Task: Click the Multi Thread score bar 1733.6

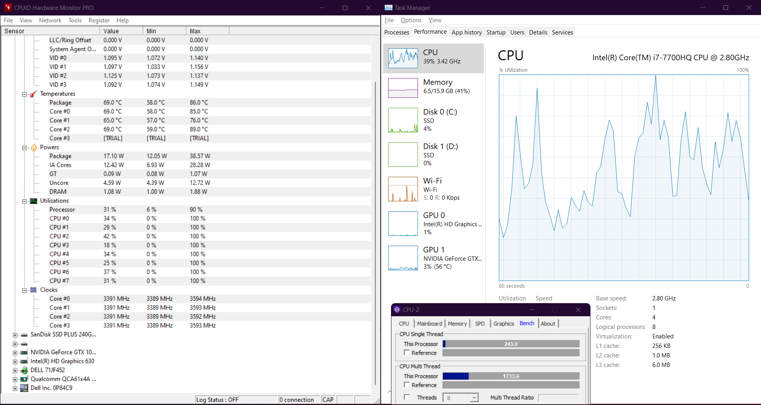Action: click(x=511, y=376)
